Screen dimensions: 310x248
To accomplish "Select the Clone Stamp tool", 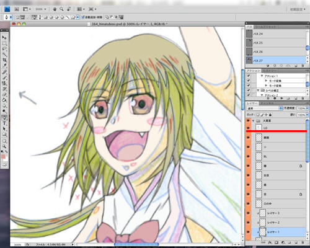I will 4,83.
